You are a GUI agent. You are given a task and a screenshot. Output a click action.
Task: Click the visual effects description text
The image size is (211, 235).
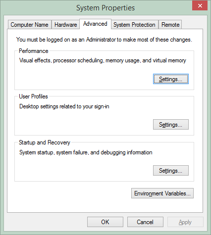pos(103,60)
